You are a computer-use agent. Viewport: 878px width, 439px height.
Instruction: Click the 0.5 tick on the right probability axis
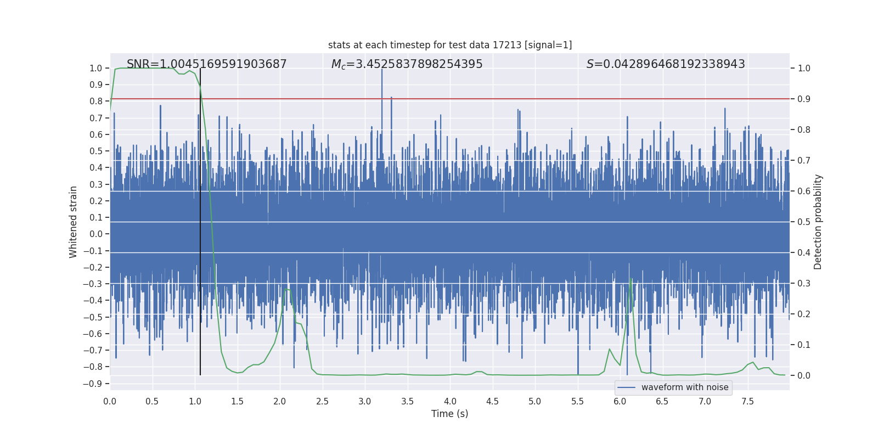[x=804, y=222]
